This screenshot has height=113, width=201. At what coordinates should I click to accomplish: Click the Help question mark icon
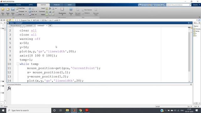click(162, 5)
